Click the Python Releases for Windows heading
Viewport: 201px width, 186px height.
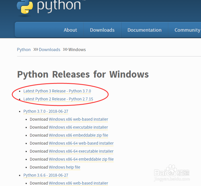(83, 74)
